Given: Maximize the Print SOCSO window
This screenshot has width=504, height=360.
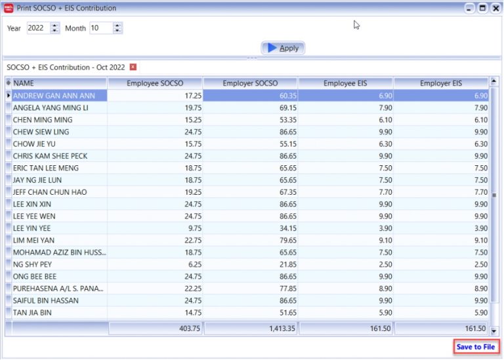Looking at the screenshot, I should coord(482,8).
